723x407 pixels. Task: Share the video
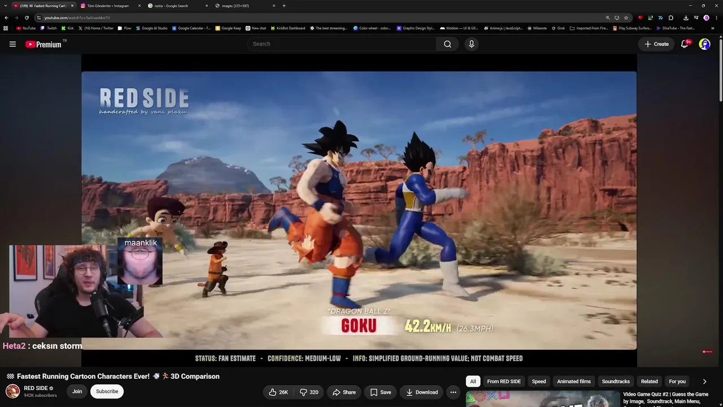pos(344,392)
